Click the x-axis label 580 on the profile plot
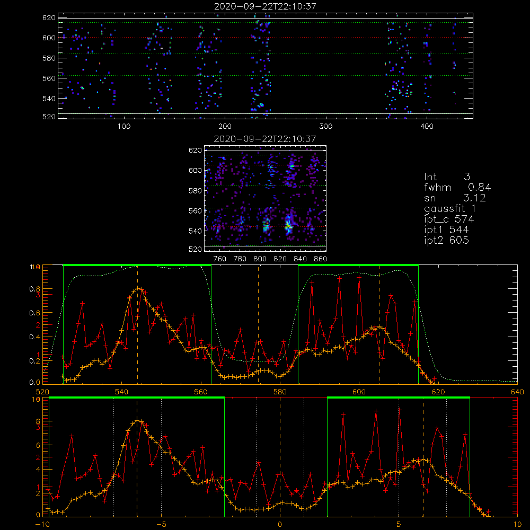 [280, 392]
